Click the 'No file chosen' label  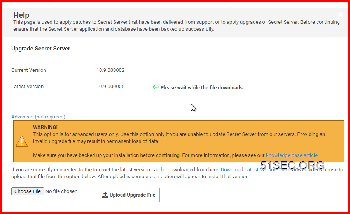tap(61, 191)
